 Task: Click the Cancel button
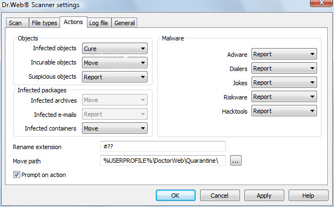[220, 196]
